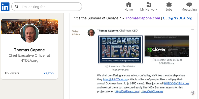Screen dimensions: 199x99
Task: Click filename "Screenshot 2026-05-04 at 10.55.50 AM.png"
Action: click(122, 68)
